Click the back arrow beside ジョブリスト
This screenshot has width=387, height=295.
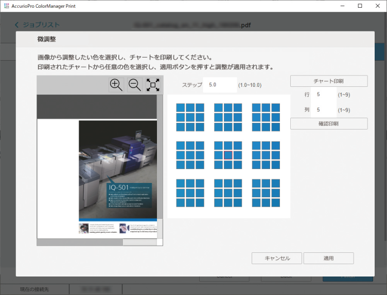(x=16, y=25)
